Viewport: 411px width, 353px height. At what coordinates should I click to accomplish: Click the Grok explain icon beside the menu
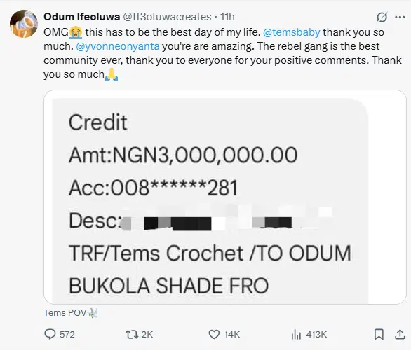point(382,18)
